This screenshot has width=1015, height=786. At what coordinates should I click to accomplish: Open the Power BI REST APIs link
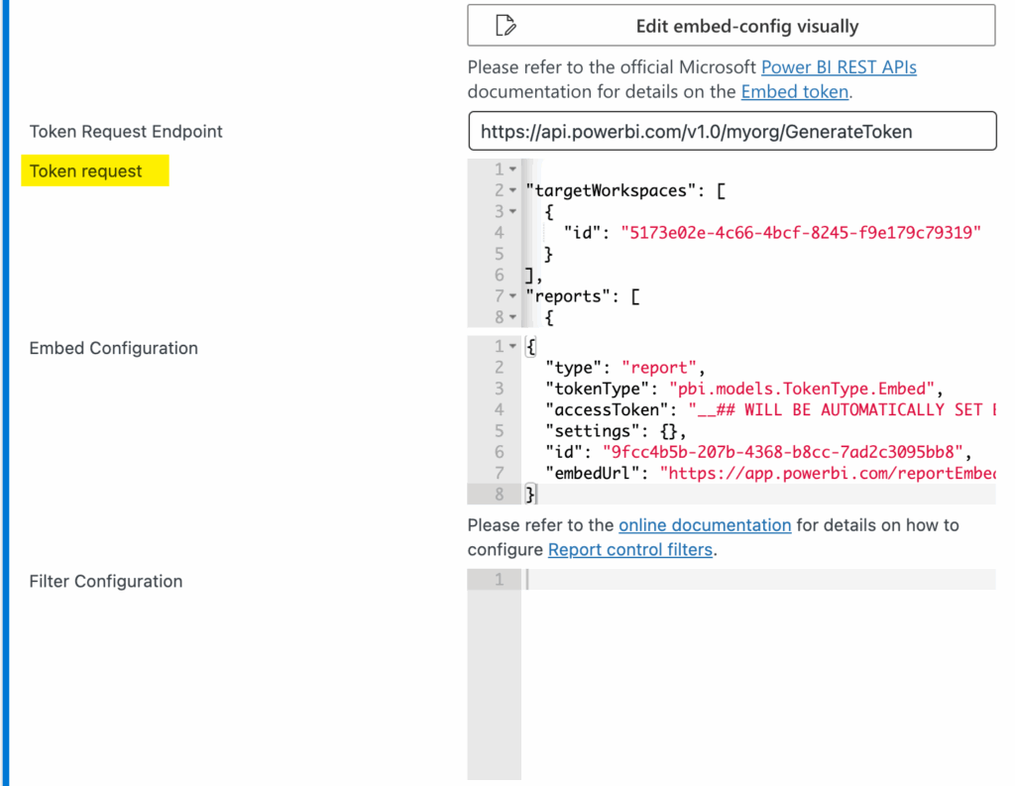839,67
